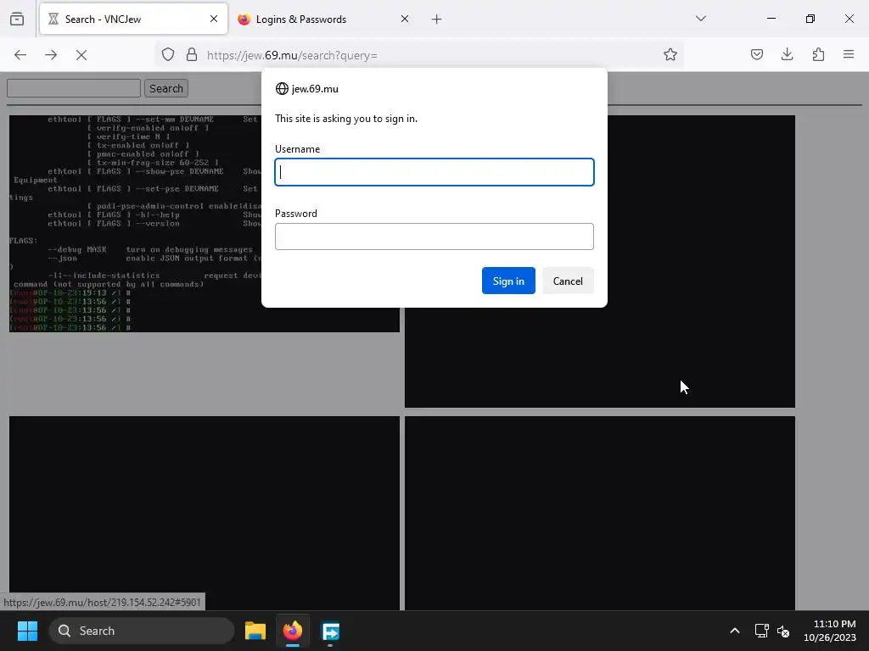The height and width of the screenshot is (651, 869).
Task: Click the jew.69.mu globe icon
Action: (x=282, y=88)
